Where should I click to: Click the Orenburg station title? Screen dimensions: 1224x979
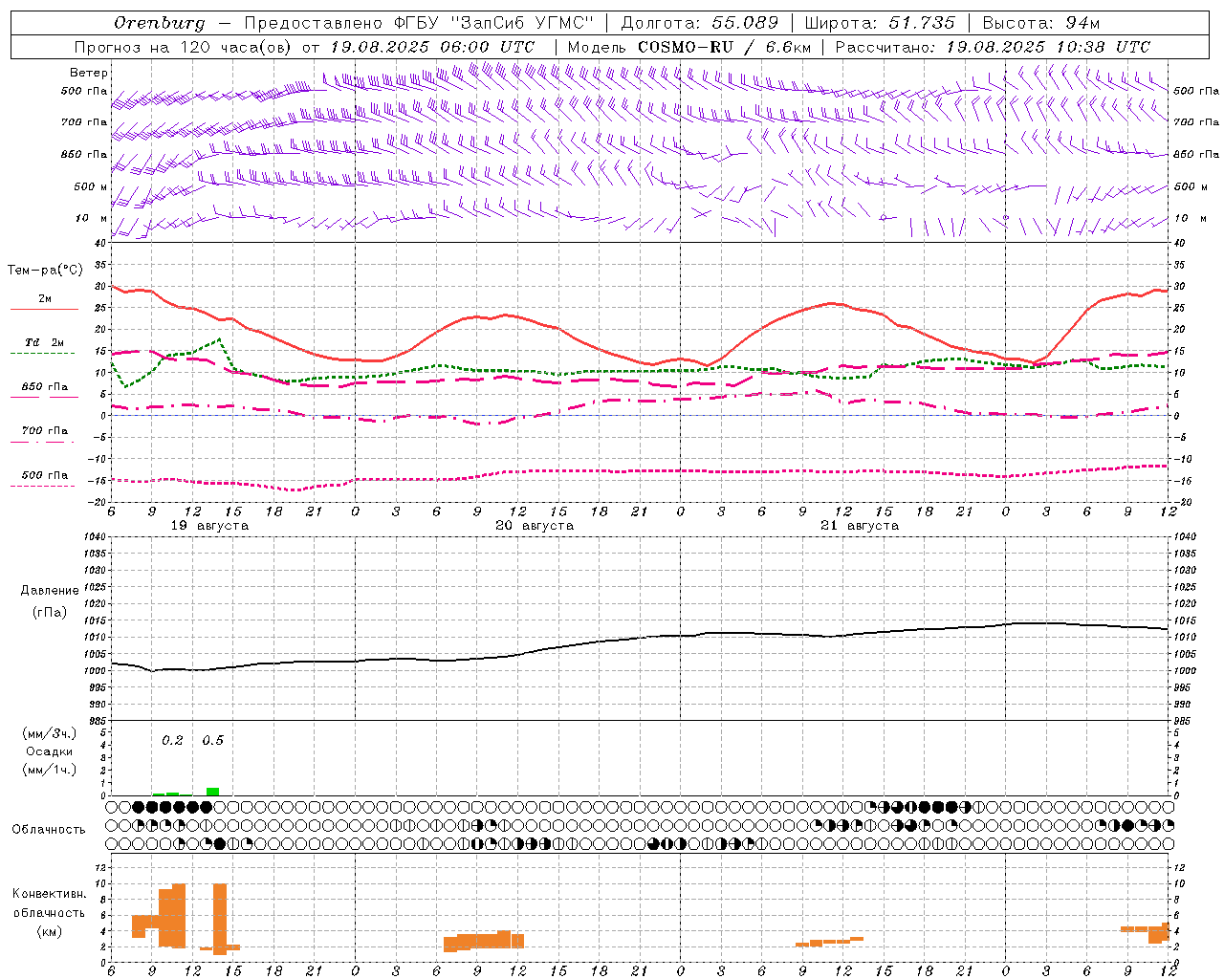point(160,23)
